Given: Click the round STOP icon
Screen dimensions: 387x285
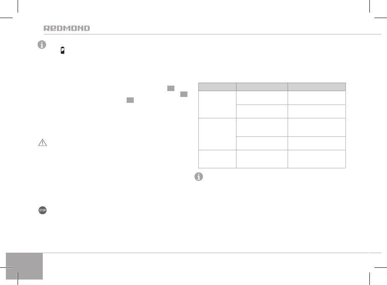Looking at the screenshot, I should point(42,211).
